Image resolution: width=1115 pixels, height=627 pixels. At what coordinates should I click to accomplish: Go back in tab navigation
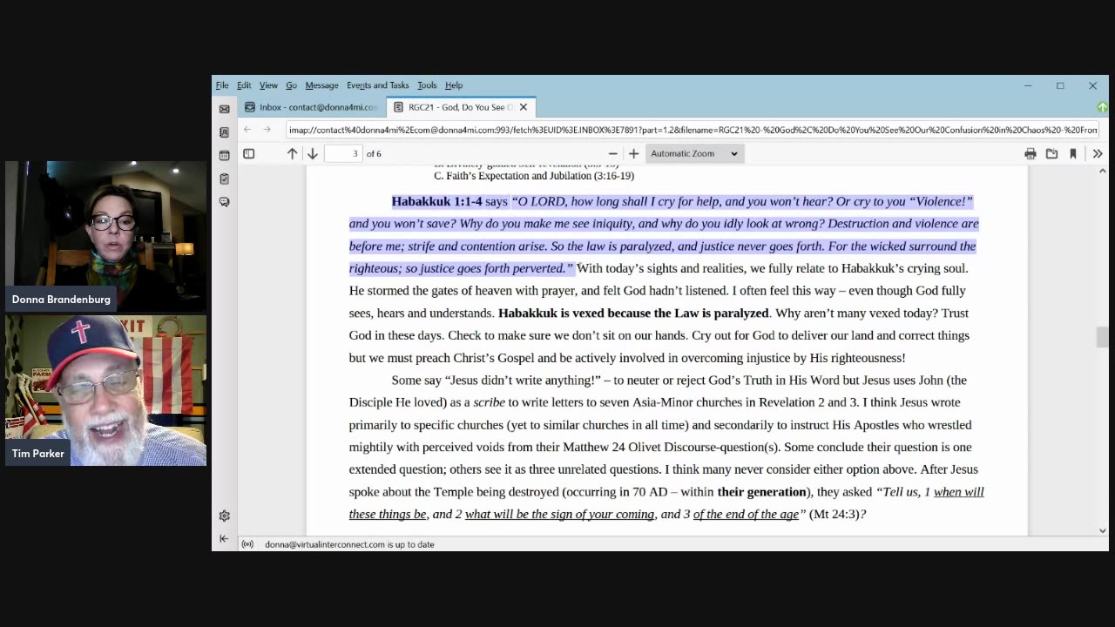[247, 130]
